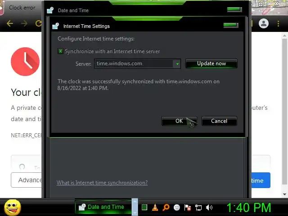This screenshot has width=288, height=216.
Task: Click the red clock error icon on page
Action: (25, 62)
